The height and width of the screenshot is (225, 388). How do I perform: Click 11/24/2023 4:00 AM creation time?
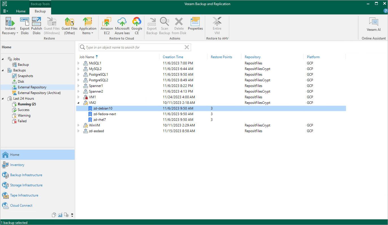click(x=179, y=97)
